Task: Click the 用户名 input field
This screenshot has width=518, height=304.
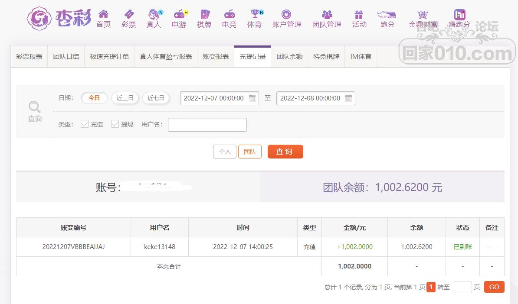Action: point(207,125)
